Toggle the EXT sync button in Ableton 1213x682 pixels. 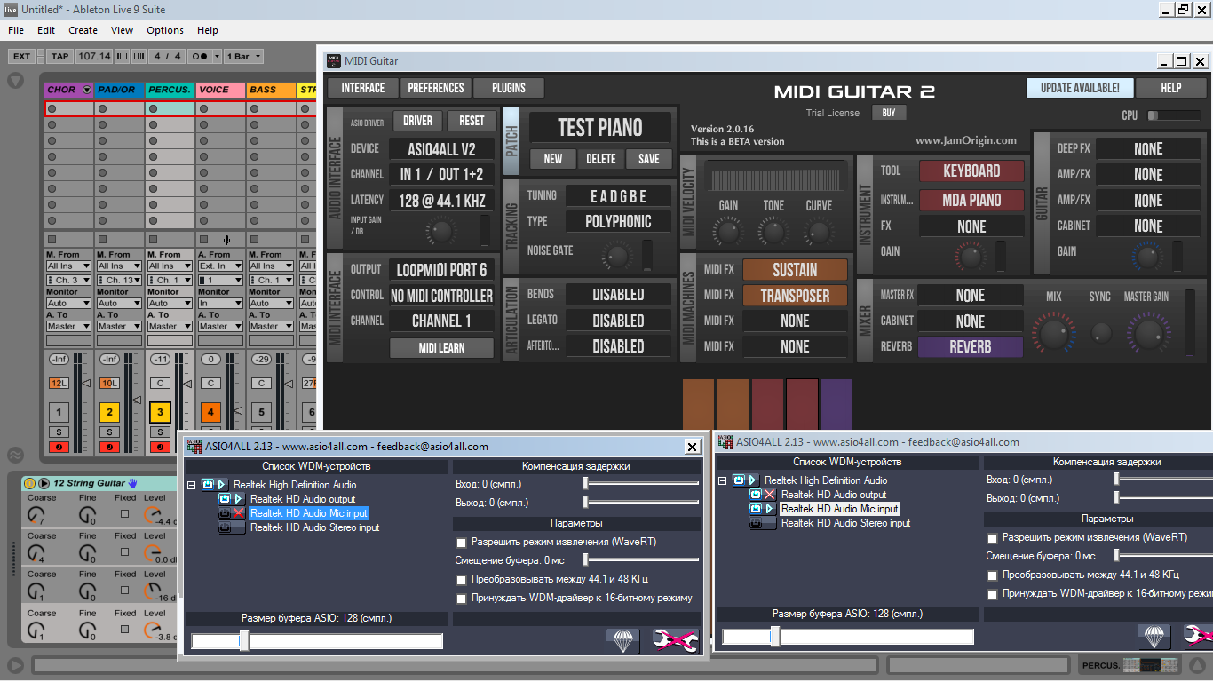coord(21,56)
